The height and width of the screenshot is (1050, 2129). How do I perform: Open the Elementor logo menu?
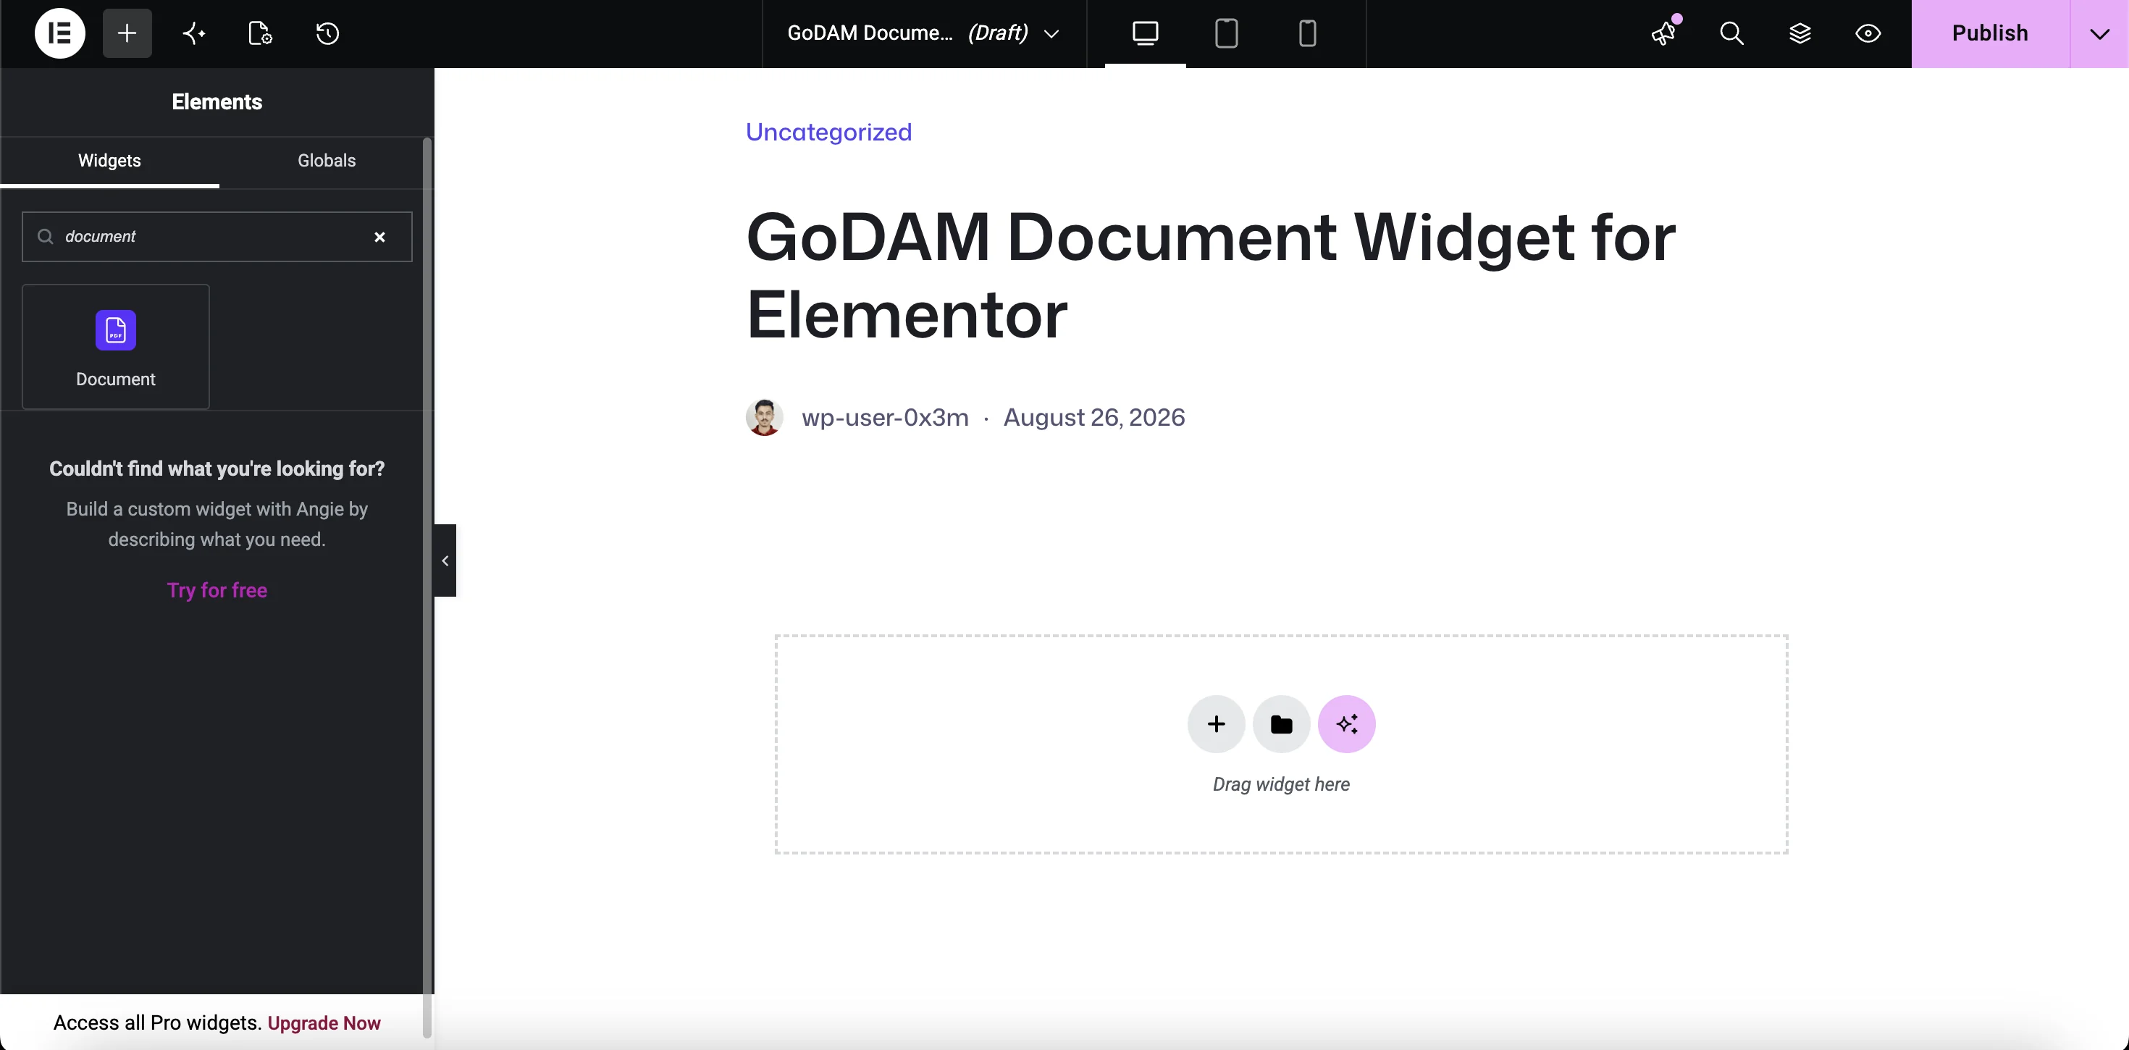[59, 33]
